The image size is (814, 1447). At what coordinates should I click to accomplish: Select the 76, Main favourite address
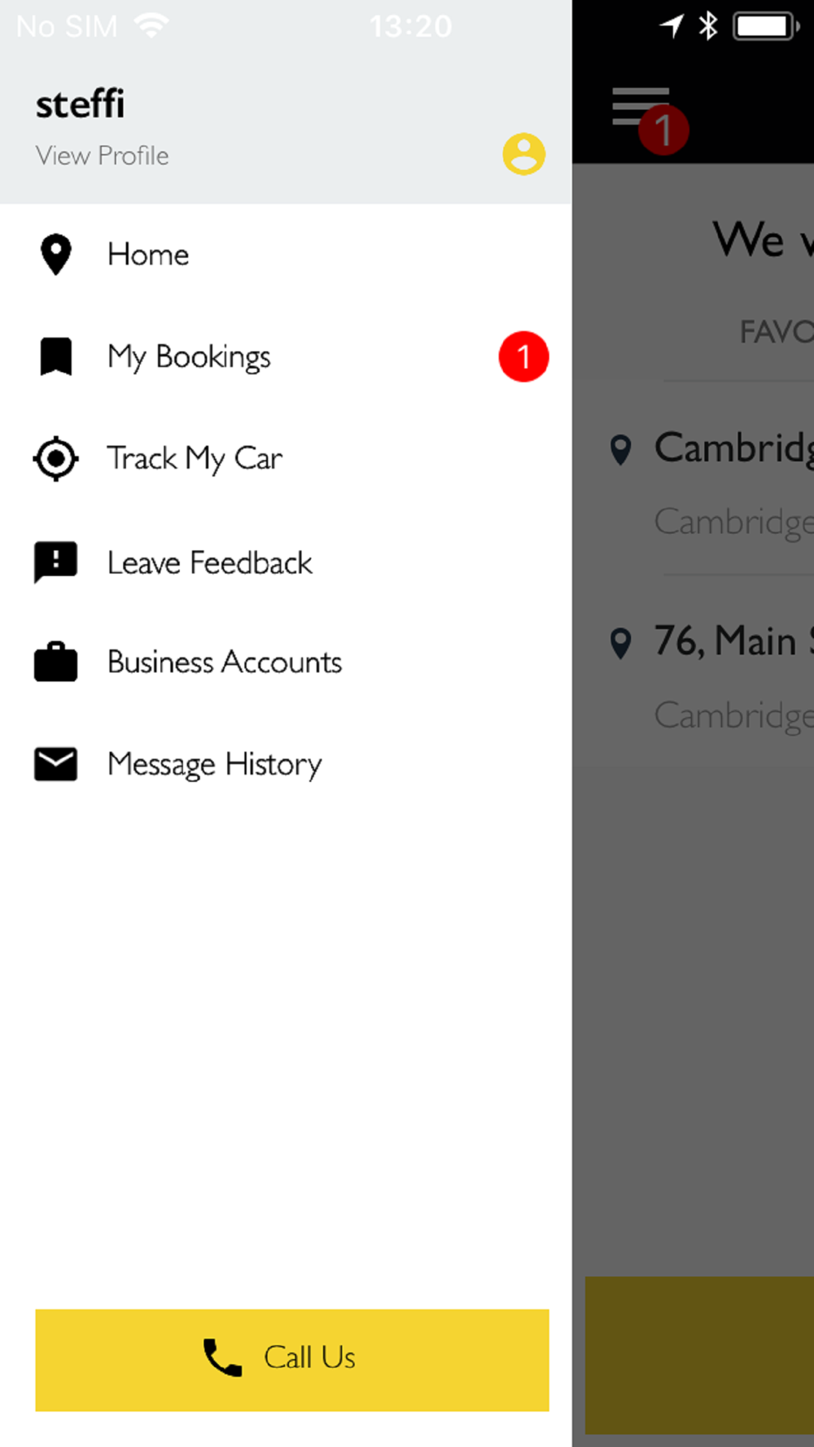724,641
